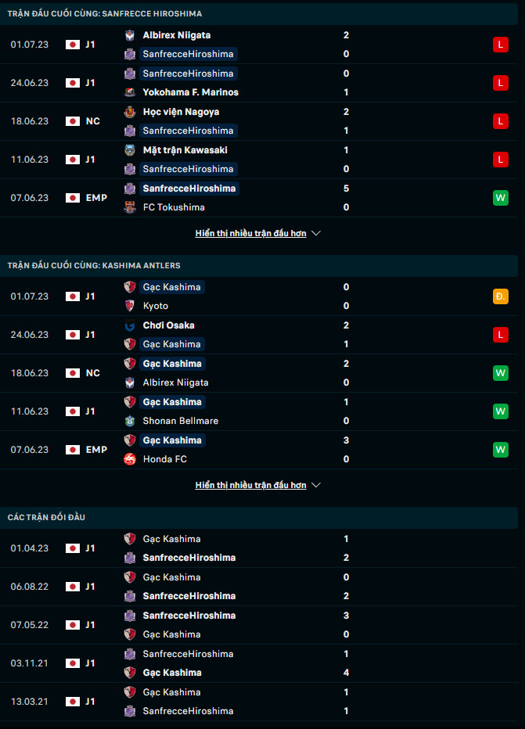This screenshot has height=729, width=525.
Task: Click the Mặt trận Kawasaki team logo
Action: (130, 150)
